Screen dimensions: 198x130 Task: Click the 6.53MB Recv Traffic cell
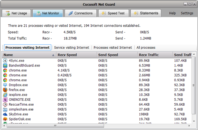click(145, 65)
